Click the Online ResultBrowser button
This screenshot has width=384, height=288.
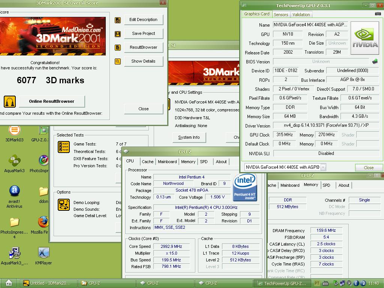(x=52, y=101)
